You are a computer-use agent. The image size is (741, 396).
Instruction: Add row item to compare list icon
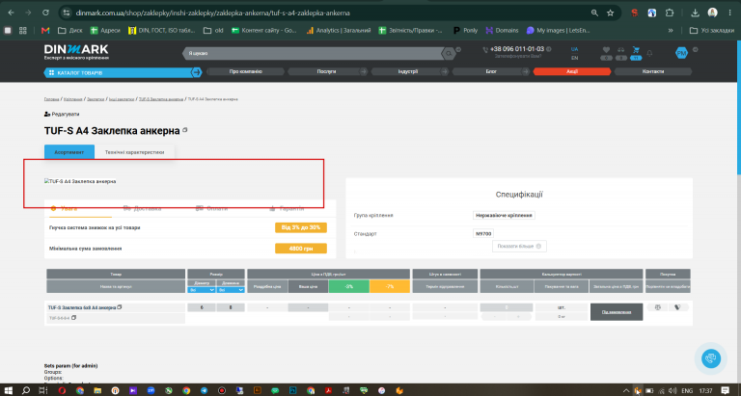[657, 307]
